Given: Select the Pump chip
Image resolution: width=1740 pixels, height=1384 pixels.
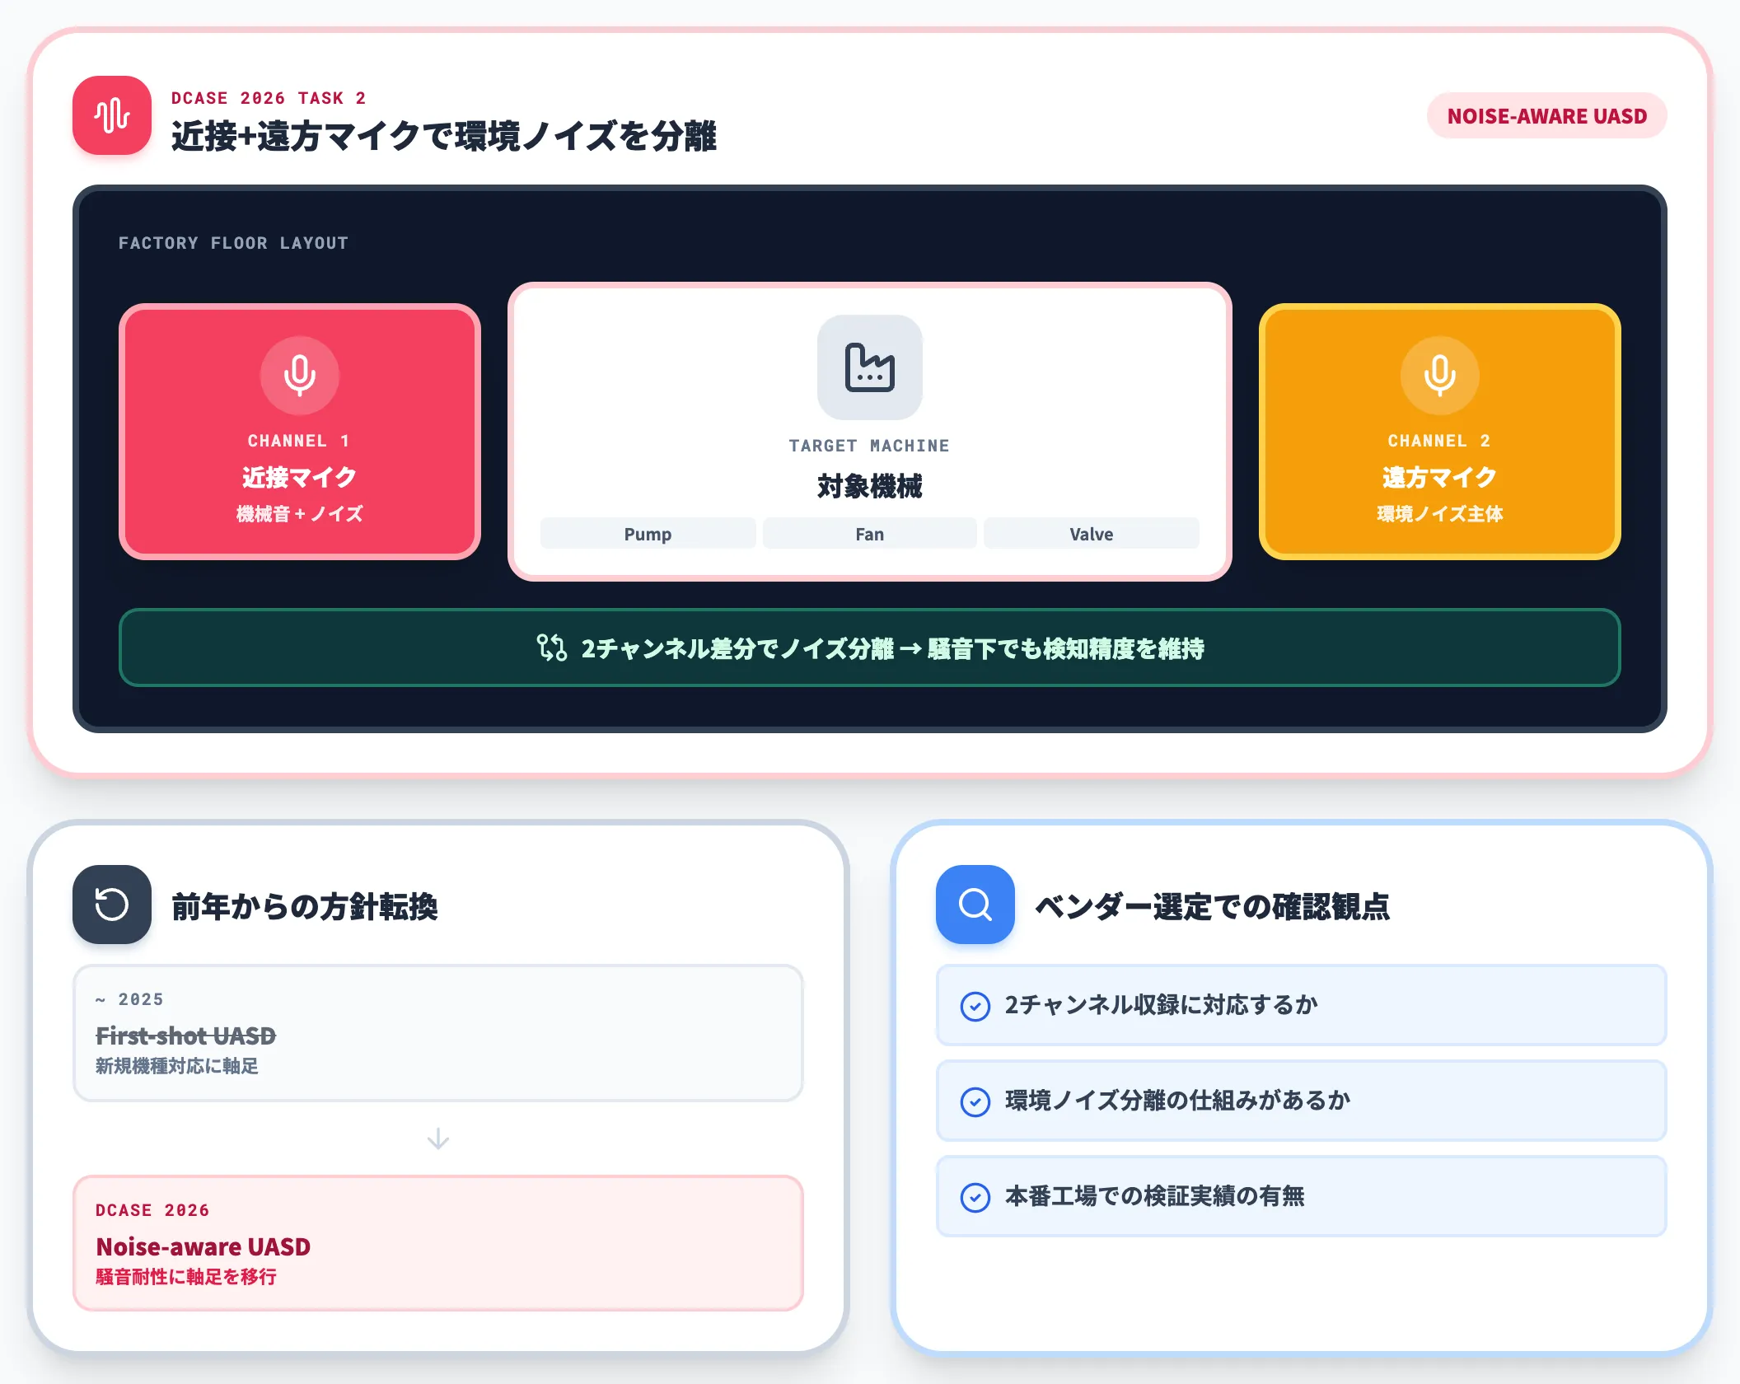Looking at the screenshot, I should coord(648,534).
